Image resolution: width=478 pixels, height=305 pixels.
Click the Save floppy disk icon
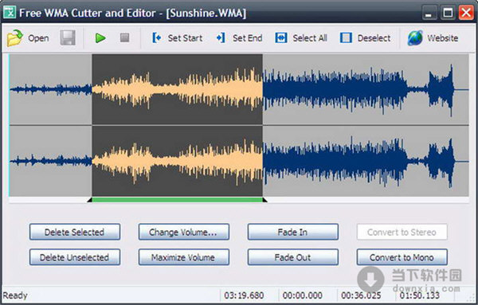(x=68, y=37)
